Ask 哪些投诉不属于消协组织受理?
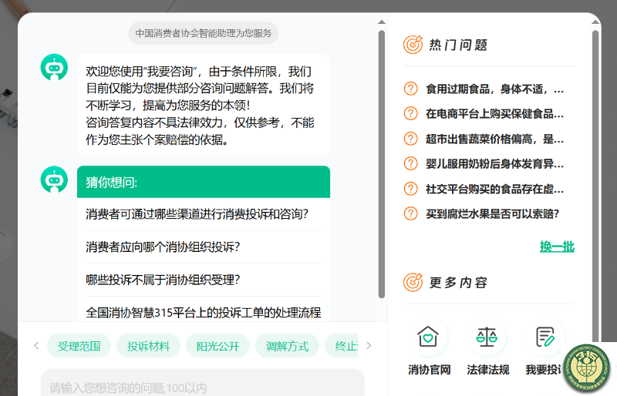Screen dimensions: 617x396 pos(163,280)
